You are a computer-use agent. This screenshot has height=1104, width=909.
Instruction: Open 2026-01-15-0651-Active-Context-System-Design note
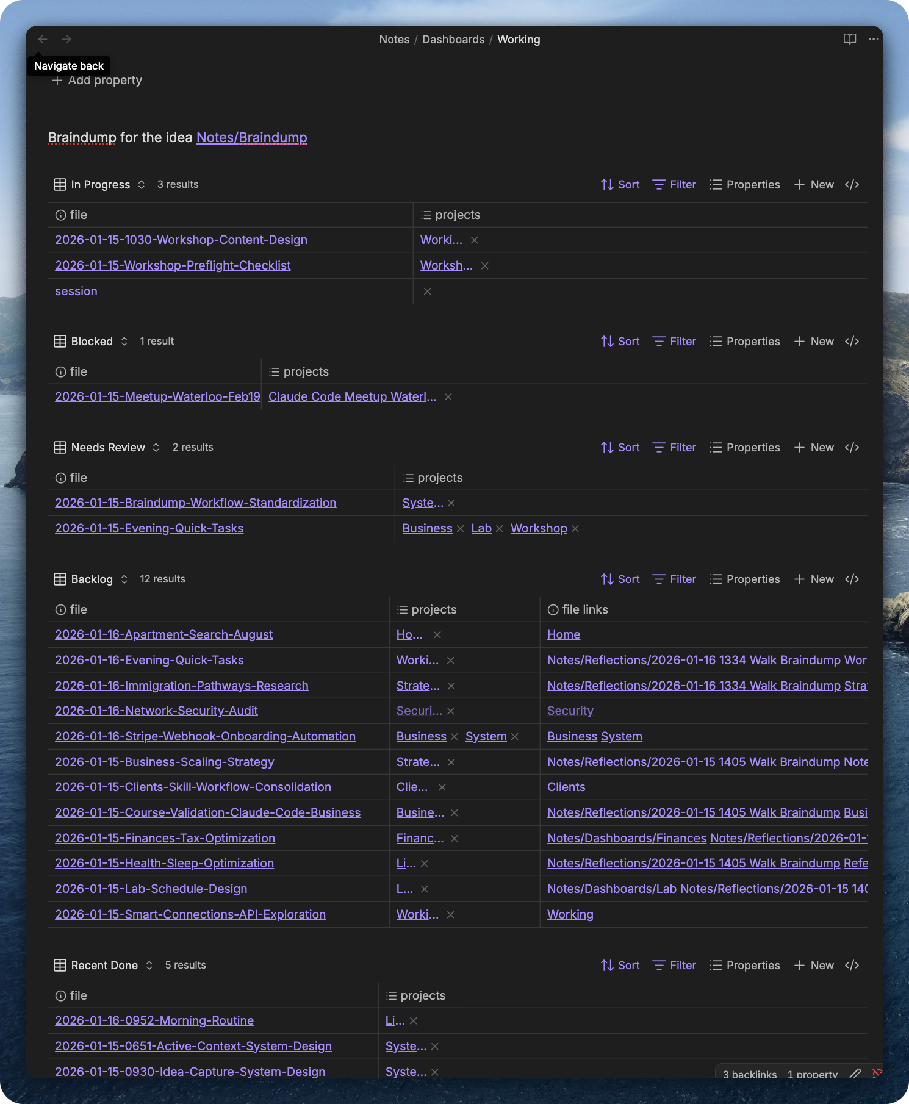[193, 1047]
